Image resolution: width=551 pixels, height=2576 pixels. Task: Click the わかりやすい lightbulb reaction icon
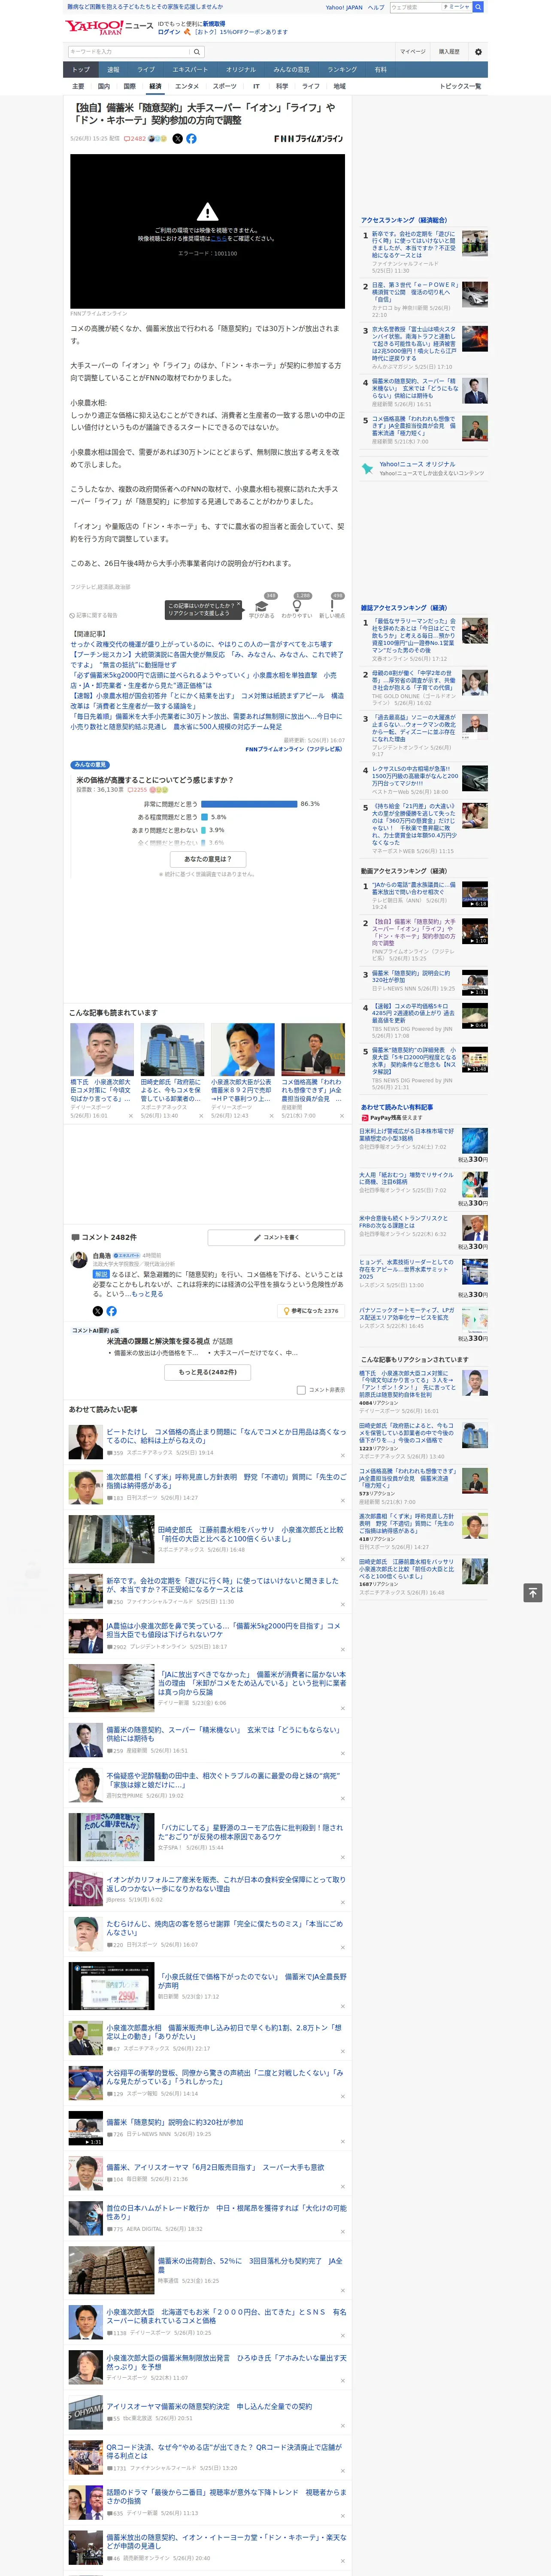pyautogui.click(x=296, y=605)
